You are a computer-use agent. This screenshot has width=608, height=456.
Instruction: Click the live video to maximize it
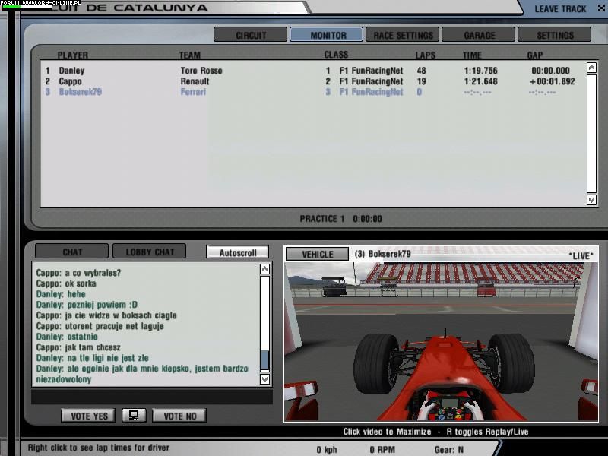(442, 341)
